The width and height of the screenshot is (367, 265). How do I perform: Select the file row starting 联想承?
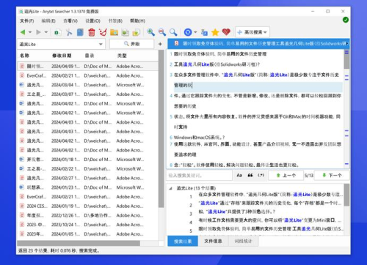click(x=87, y=187)
